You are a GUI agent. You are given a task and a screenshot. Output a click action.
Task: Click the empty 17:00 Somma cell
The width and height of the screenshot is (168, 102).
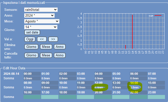[50, 97]
